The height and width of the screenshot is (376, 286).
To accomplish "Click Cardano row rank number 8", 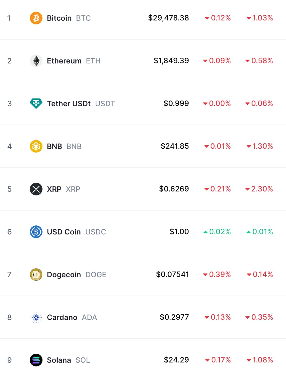I will (x=10, y=317).
